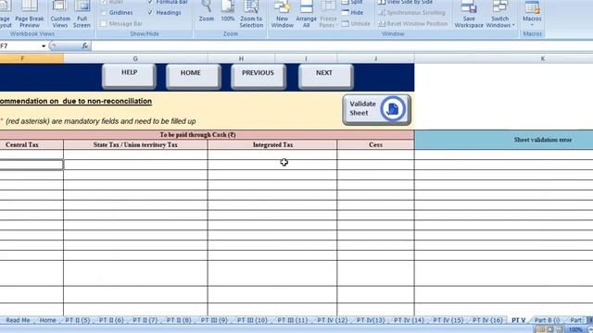Toggle the Gridlines checkbox

[x=104, y=12]
